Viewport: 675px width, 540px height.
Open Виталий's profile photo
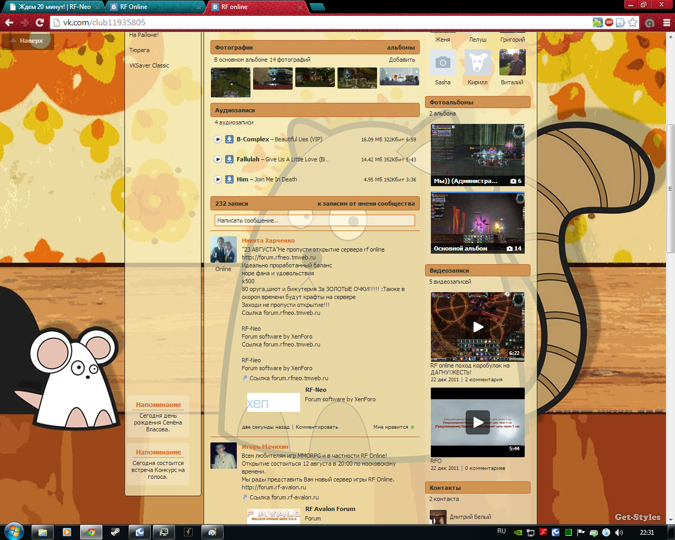coord(513,63)
